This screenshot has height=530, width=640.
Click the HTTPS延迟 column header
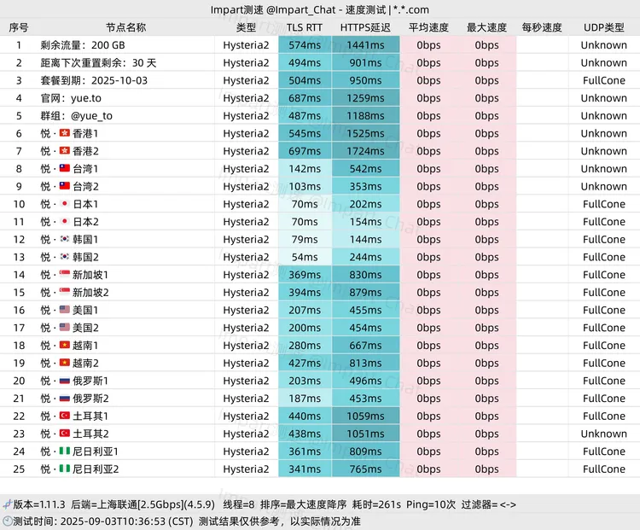click(365, 27)
